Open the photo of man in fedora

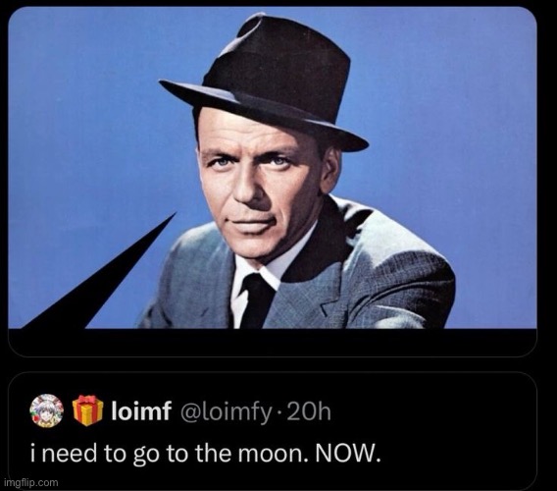pos(273,167)
